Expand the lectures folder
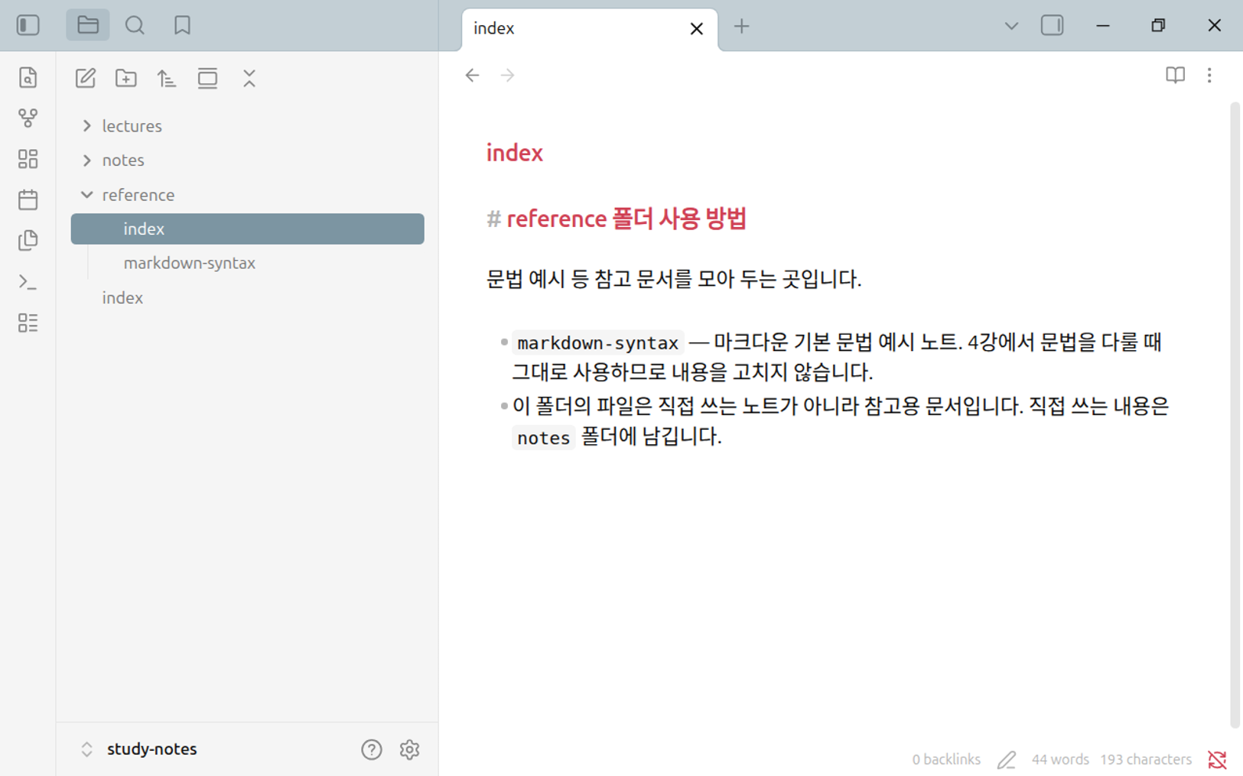1243x776 pixels. tap(247, 125)
